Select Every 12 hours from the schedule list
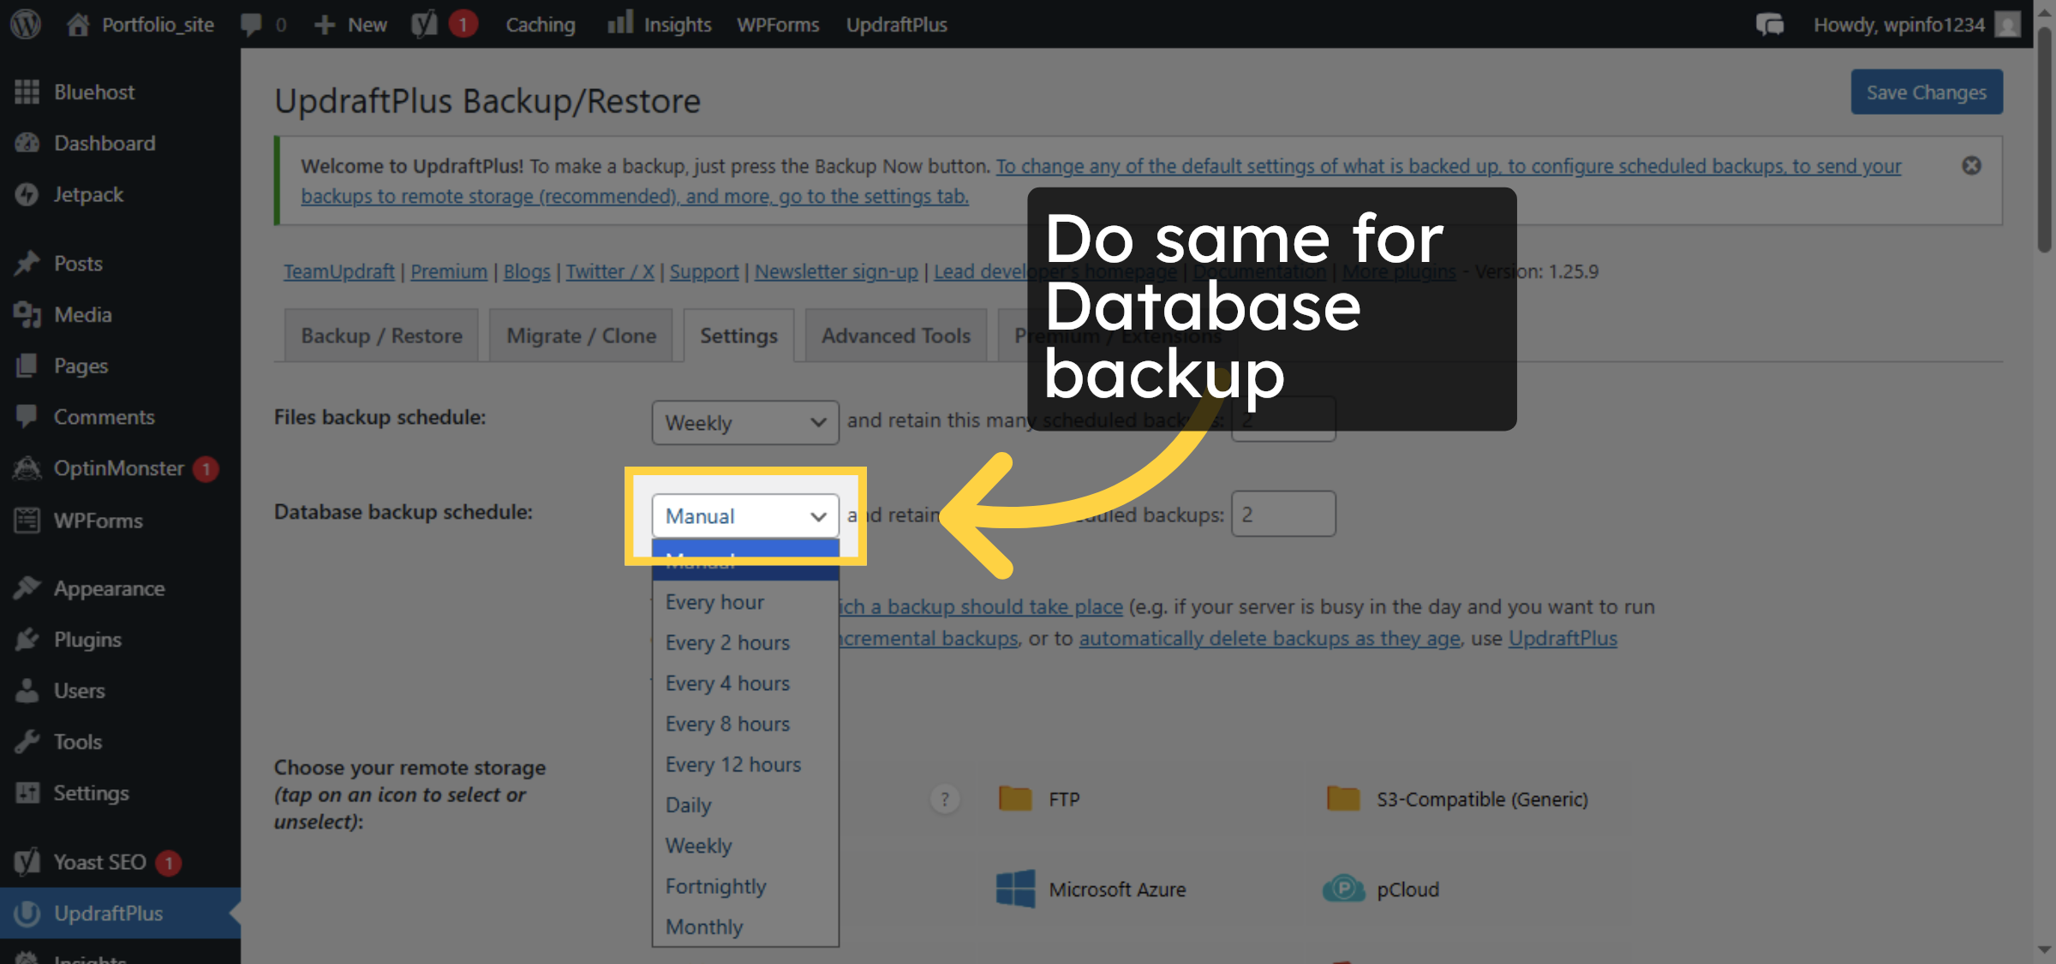 (x=733, y=764)
